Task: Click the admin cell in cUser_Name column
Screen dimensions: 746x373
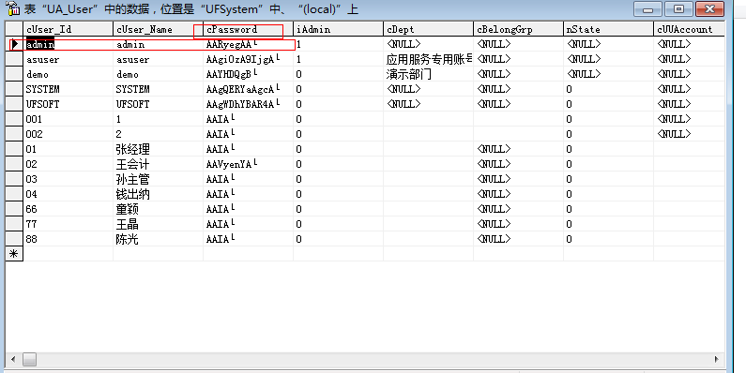Action: 158,44
